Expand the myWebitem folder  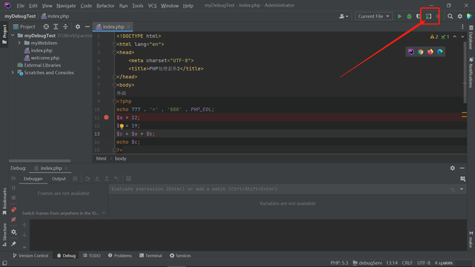20,43
